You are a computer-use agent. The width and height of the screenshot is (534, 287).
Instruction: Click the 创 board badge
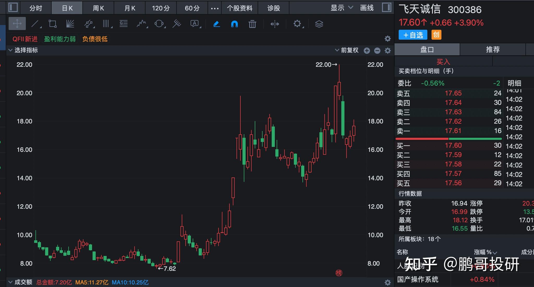click(436, 35)
